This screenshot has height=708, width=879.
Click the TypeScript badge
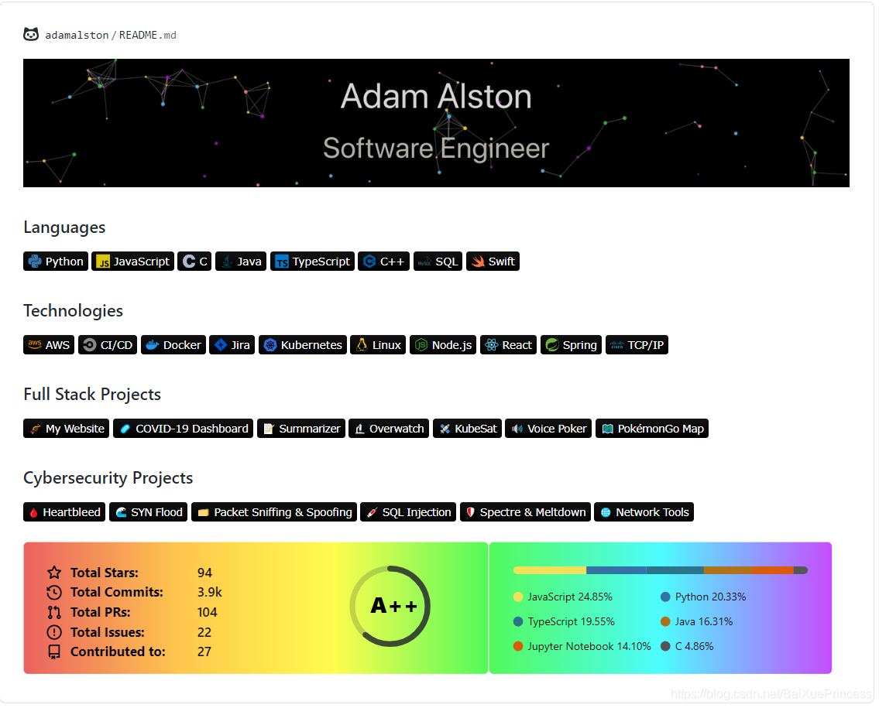click(312, 262)
